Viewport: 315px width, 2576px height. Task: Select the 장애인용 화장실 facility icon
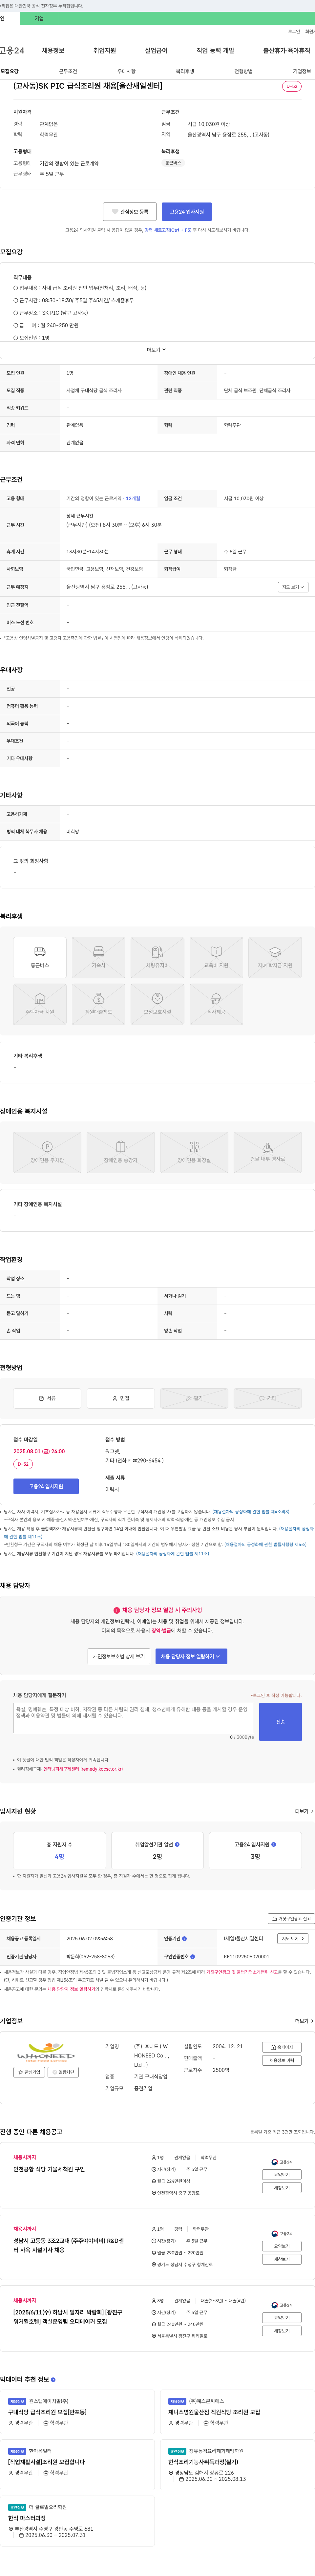pos(194,1153)
